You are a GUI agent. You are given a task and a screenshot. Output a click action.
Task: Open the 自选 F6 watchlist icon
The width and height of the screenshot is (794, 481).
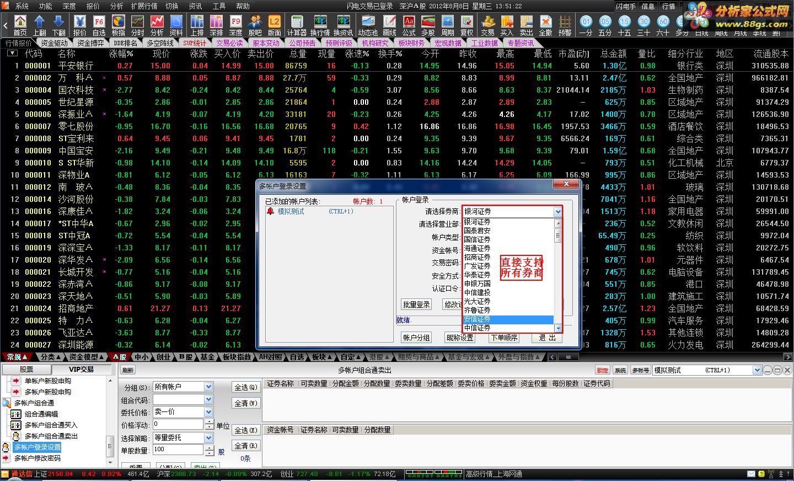[x=99, y=25]
